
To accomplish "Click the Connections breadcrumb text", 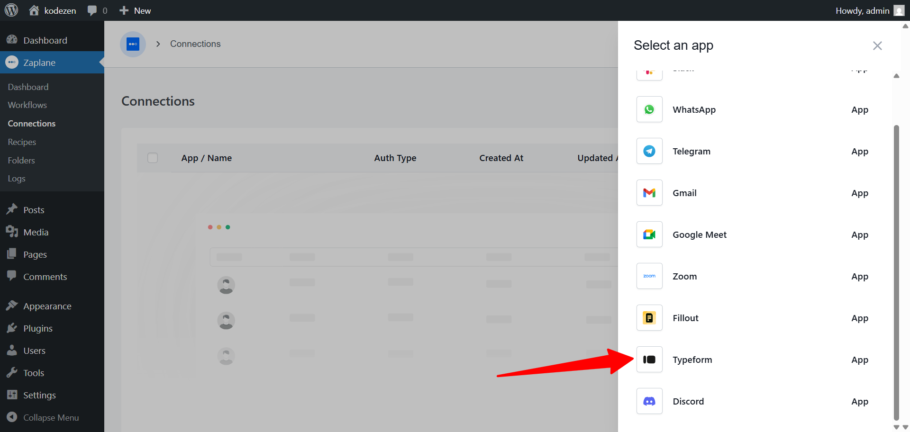I will point(195,44).
